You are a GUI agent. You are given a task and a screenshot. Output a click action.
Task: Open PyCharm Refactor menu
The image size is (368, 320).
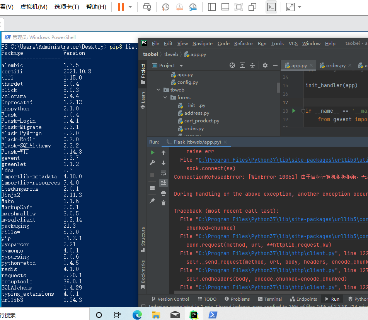point(244,43)
